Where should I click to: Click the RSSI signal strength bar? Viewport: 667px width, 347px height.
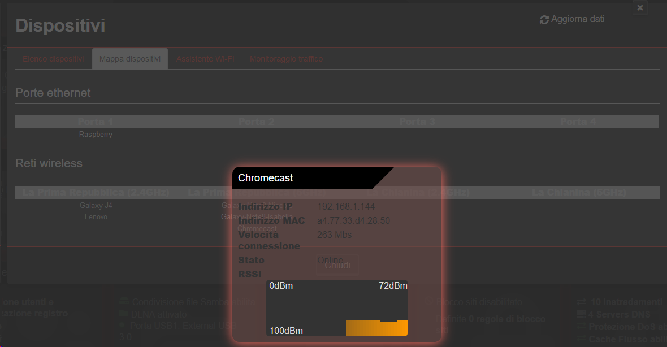point(376,328)
